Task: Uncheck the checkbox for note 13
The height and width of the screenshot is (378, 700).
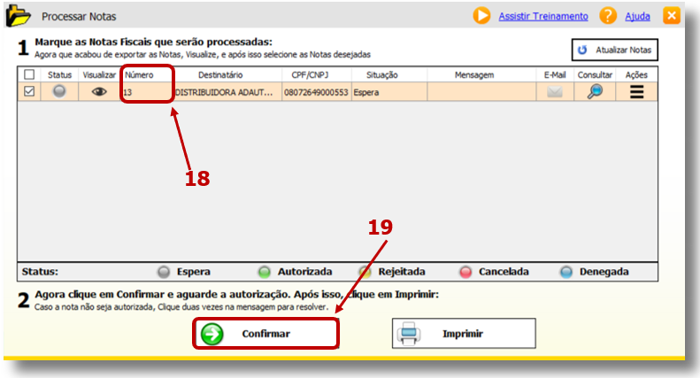Action: (x=29, y=91)
